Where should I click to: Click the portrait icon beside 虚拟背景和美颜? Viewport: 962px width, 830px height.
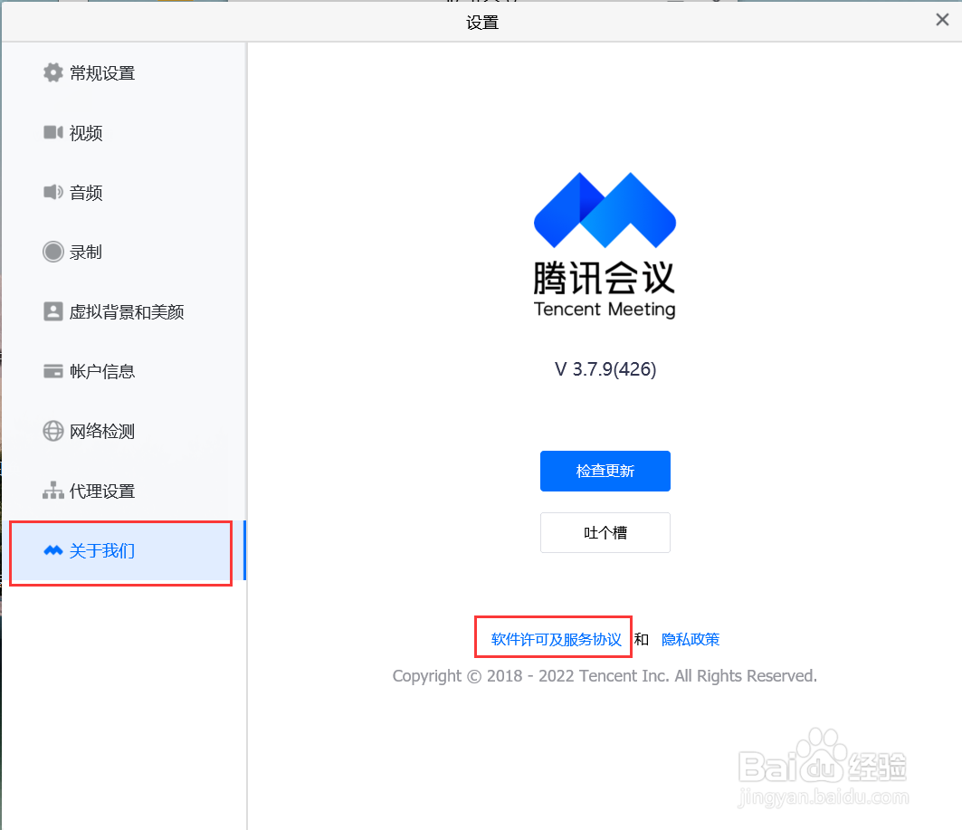coord(52,311)
